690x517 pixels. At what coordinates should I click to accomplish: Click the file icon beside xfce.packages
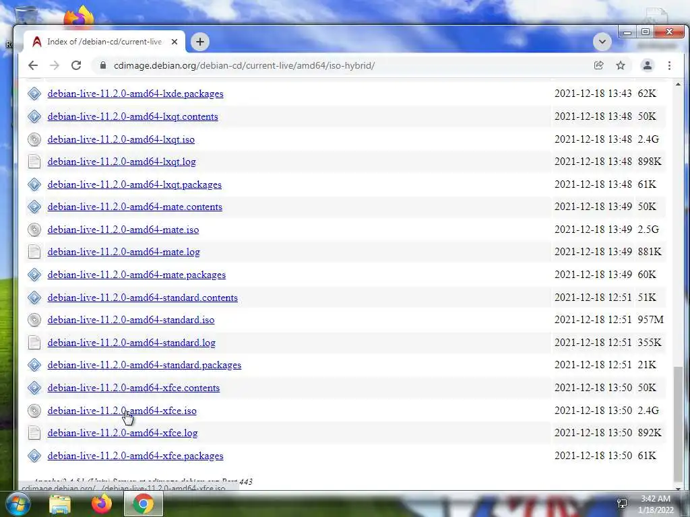34,456
